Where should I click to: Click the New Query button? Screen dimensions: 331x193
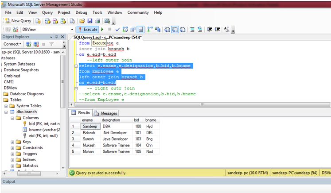tap(18, 21)
